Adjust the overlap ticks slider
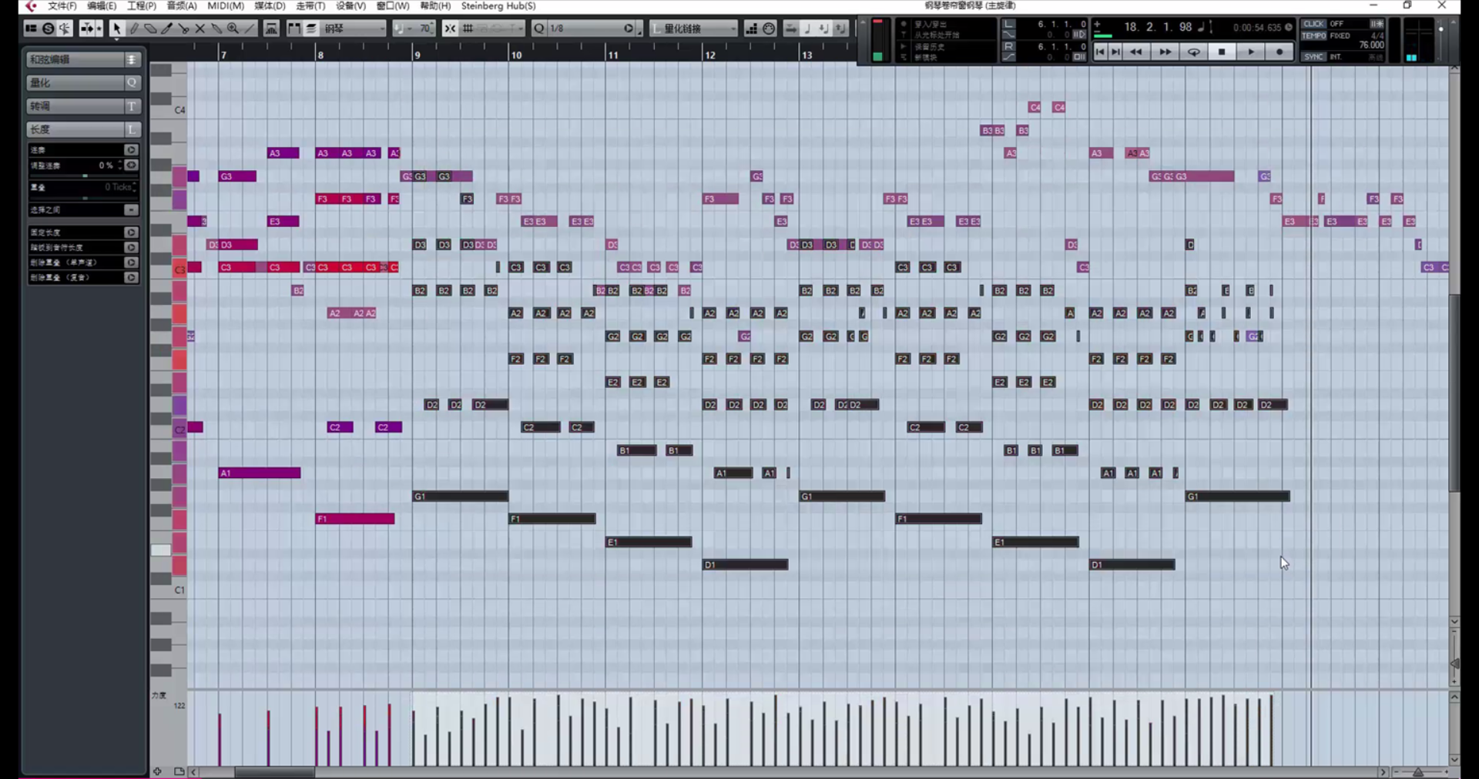Image resolution: width=1479 pixels, height=779 pixels. [85, 199]
